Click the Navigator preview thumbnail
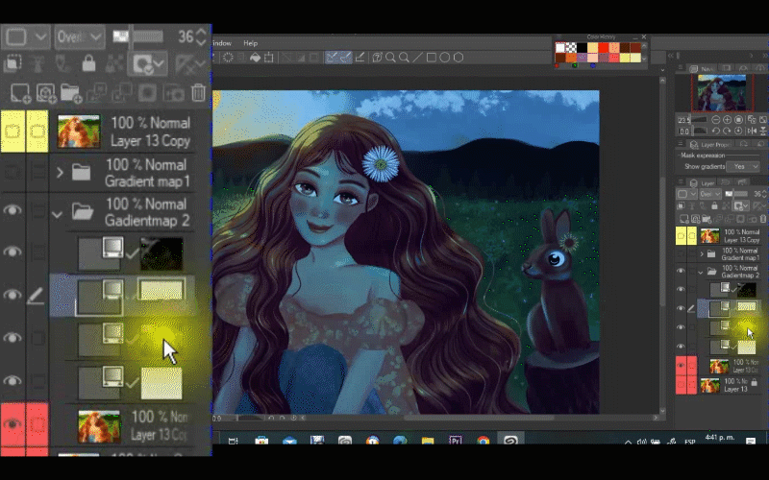The width and height of the screenshot is (769, 480). pyautogui.click(x=721, y=93)
